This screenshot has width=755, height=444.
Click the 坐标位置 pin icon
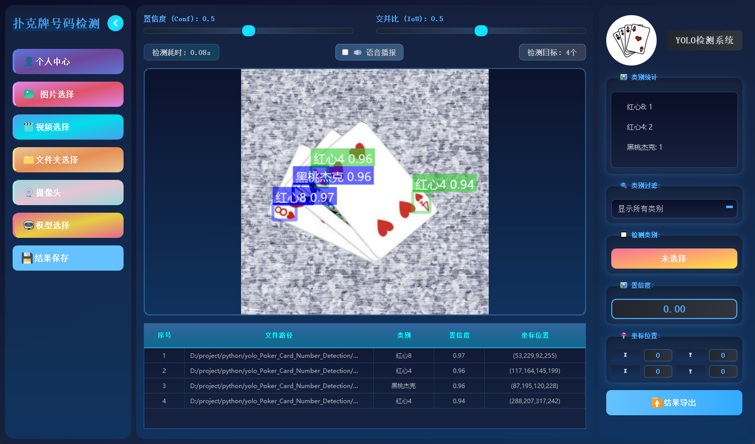624,336
